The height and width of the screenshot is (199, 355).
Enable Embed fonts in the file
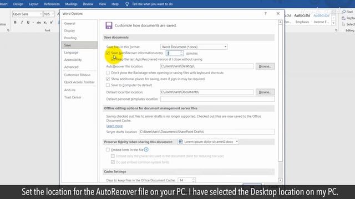point(108,150)
